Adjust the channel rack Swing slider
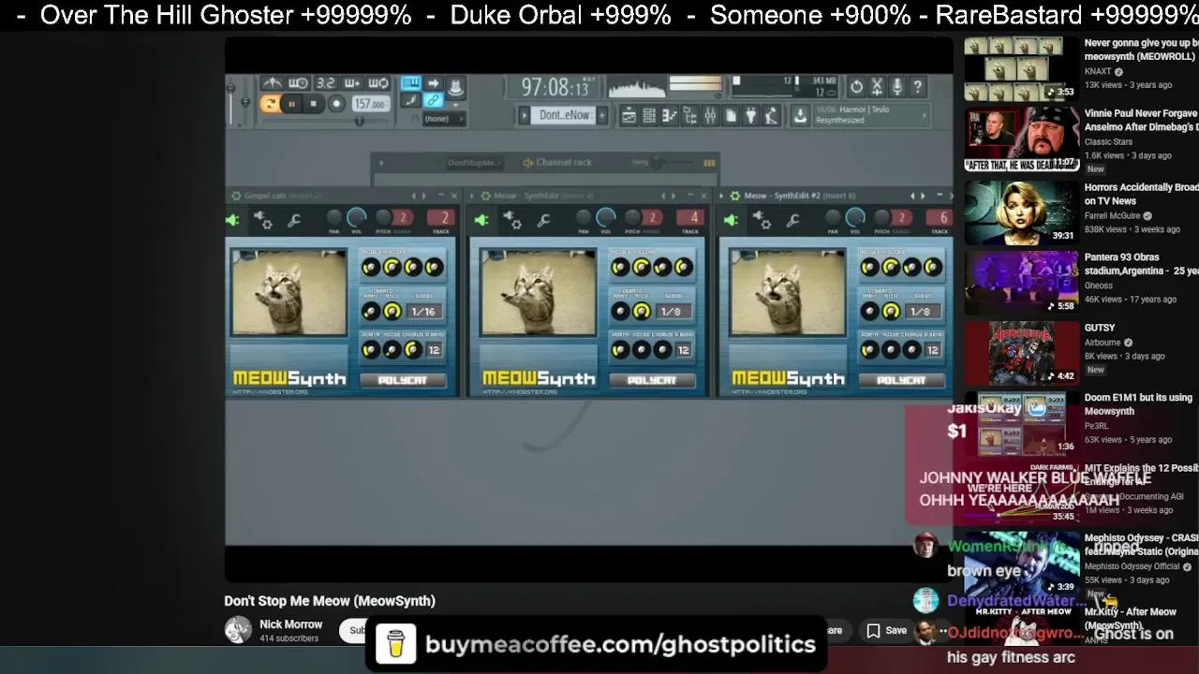This screenshot has height=674, width=1199. [658, 163]
